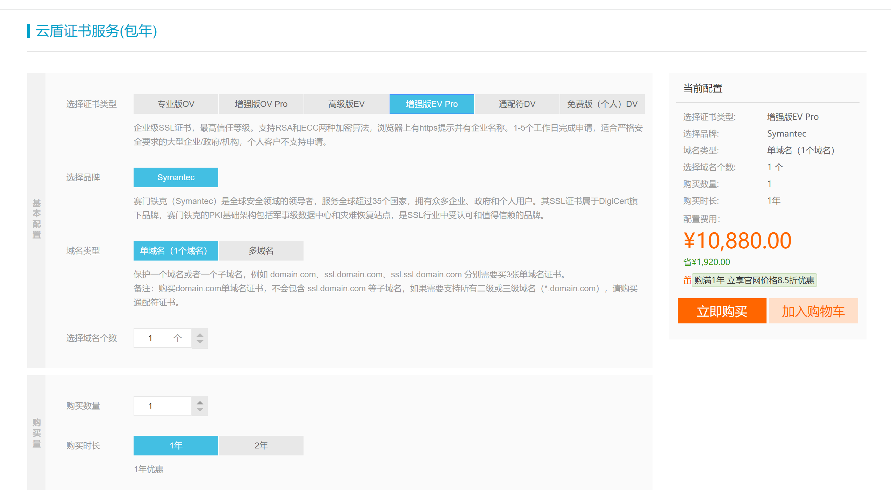The height and width of the screenshot is (490, 891).
Task: Choose 单域名（1个域名）domain type
Action: coord(176,251)
